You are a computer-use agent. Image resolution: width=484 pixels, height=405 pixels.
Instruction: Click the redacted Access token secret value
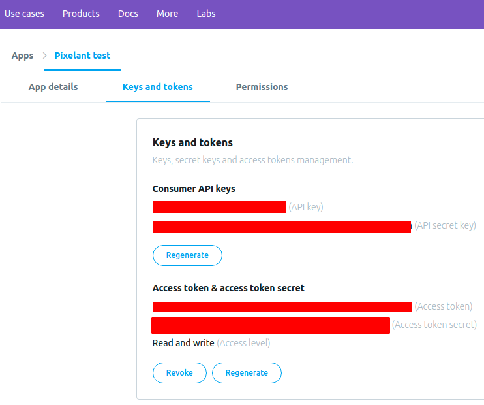[271, 325]
